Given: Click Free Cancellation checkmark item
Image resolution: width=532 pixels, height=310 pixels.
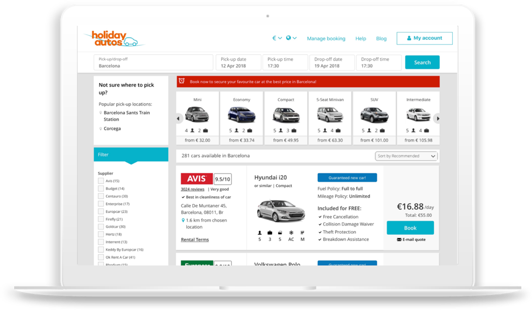Looking at the screenshot, I should [x=338, y=217].
